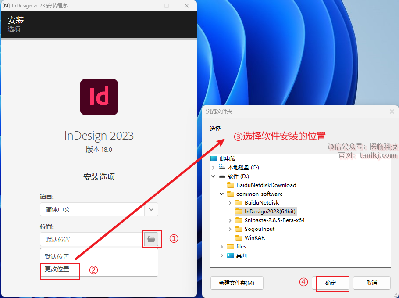Choose 默认位置 from location menu
The width and height of the screenshot is (399, 298).
coord(57,256)
